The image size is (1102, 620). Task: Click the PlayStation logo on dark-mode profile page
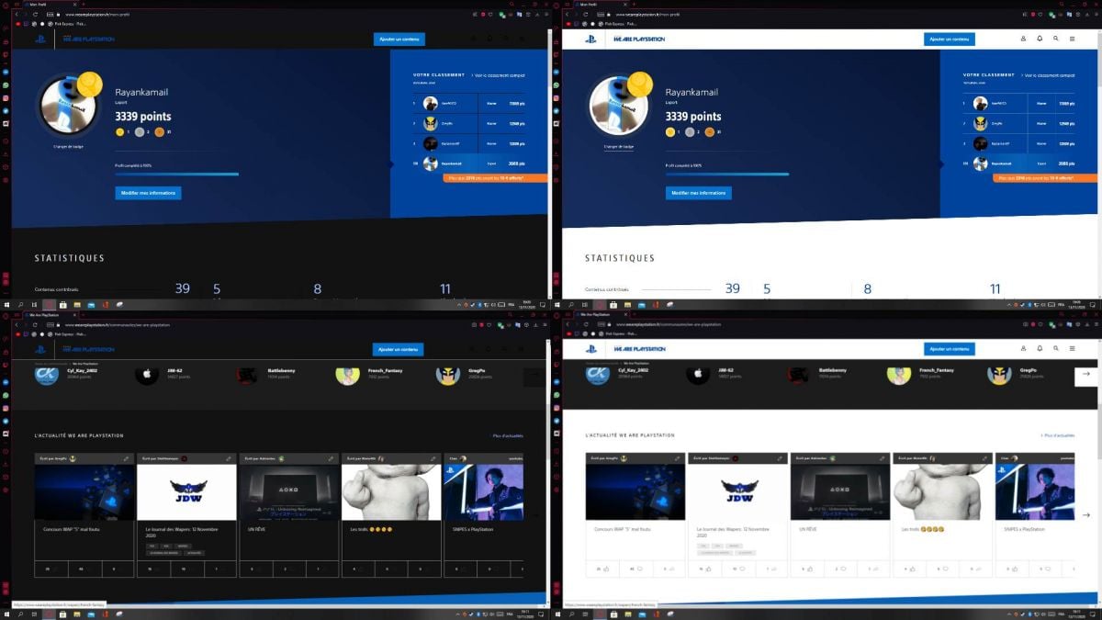[40, 39]
